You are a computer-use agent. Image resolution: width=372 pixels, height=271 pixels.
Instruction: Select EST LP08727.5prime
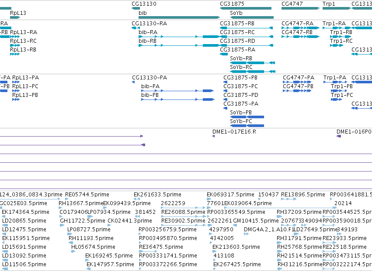[89, 230]
